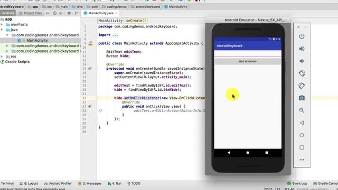Open the TODO tool window
The width and height of the screenshot is (338, 190).
pos(134,184)
